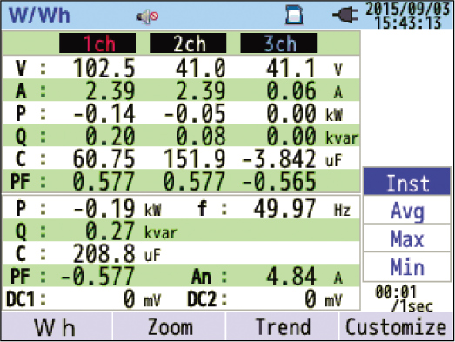Select the 1ch column header
This screenshot has width=455, height=342.
click(x=97, y=44)
